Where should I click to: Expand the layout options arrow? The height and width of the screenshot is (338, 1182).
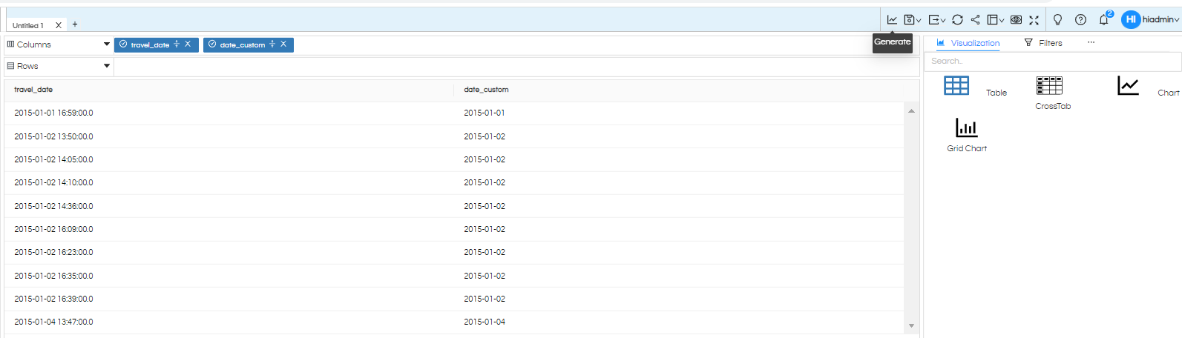tap(1002, 21)
